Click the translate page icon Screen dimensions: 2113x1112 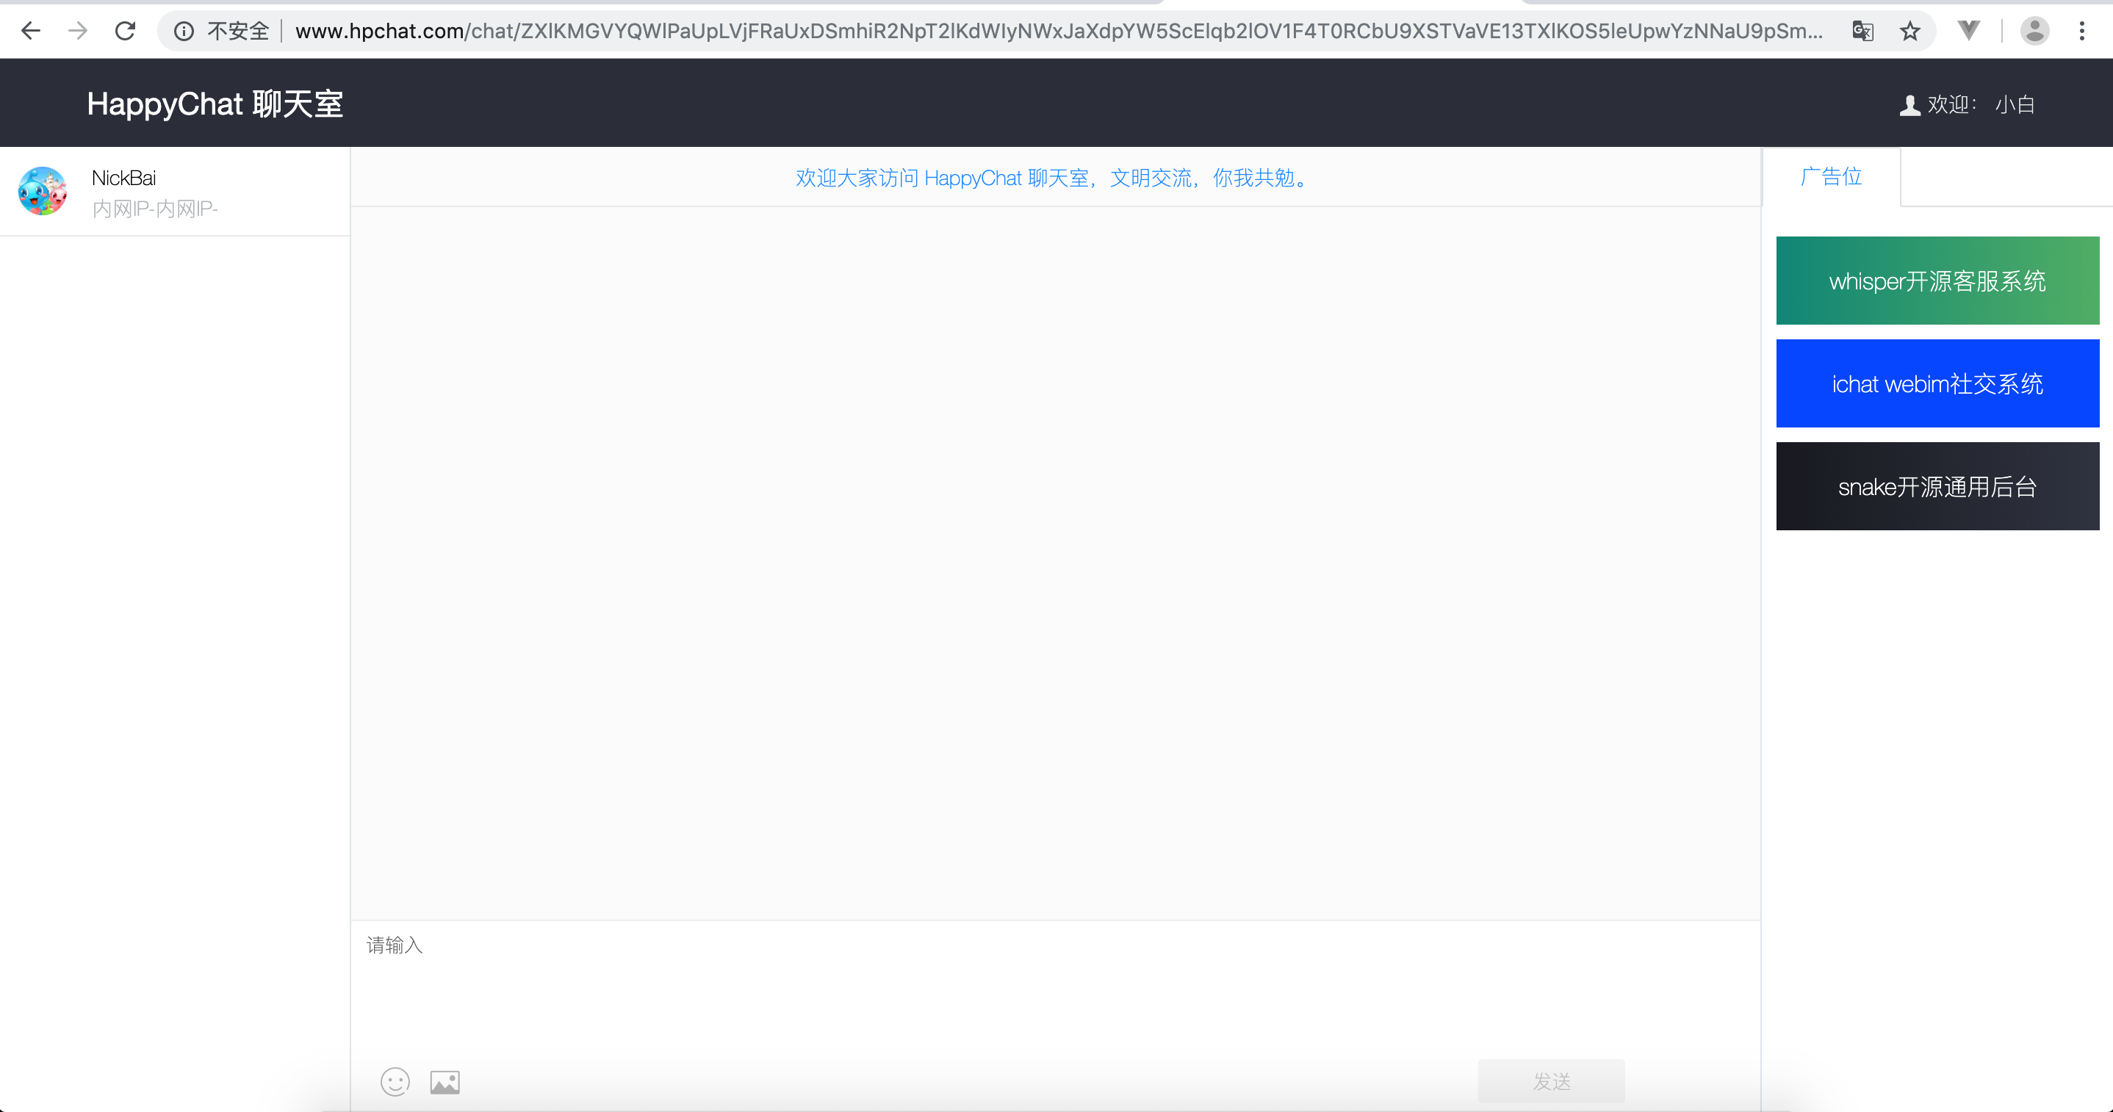pyautogui.click(x=1862, y=31)
